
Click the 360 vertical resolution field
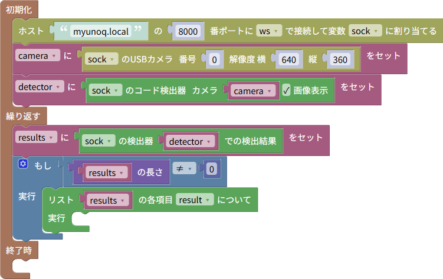[340, 59]
